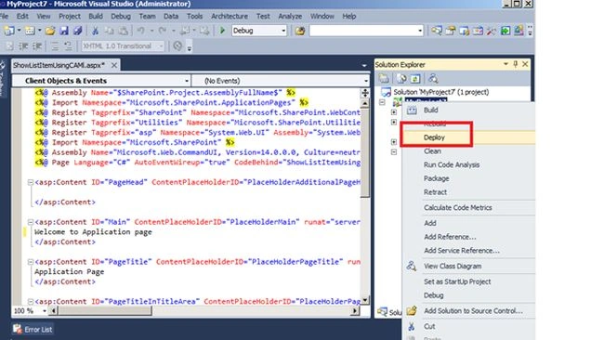
Task: Click the green arrow icon in the top-right toolbar
Action: [506, 31]
